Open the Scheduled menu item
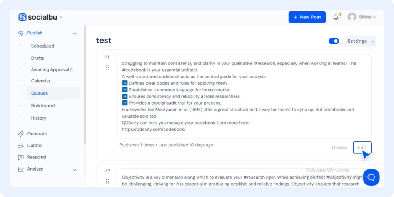394x197 pixels. 42,46
